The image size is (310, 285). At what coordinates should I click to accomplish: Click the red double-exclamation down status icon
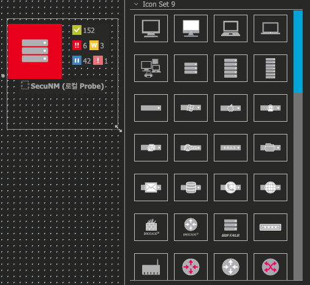tap(77, 45)
